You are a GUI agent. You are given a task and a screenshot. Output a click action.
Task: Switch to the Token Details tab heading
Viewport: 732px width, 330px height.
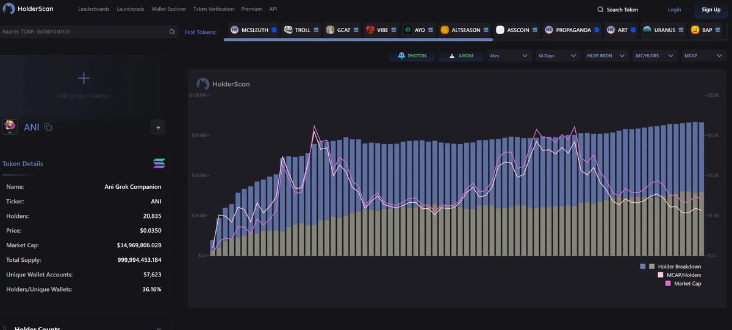[23, 164]
